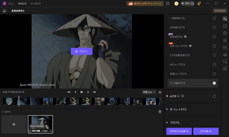The width and height of the screenshot is (229, 137).
Task: Open the selection search sidebar icon
Action: 225,61
